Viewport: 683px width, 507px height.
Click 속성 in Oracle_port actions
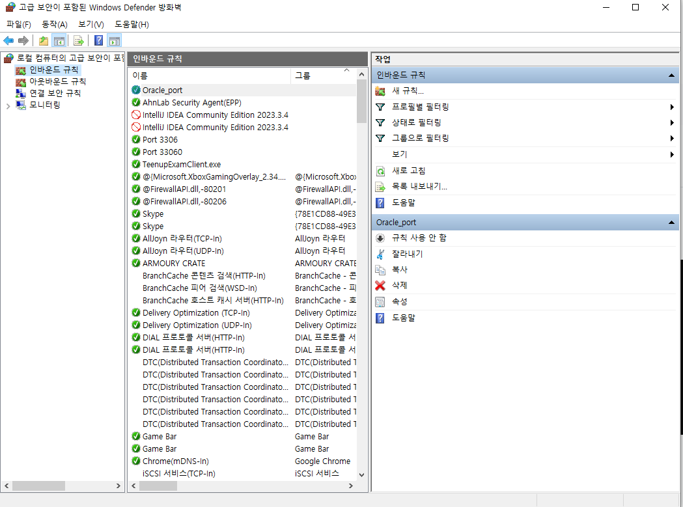(399, 302)
